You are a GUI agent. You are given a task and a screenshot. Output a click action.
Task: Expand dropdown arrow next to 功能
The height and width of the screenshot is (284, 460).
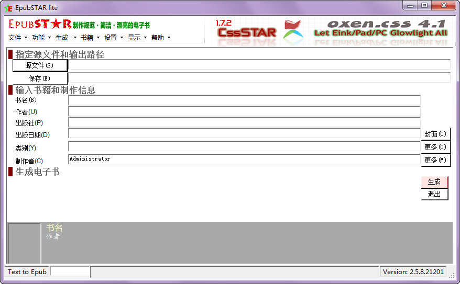[49, 38]
